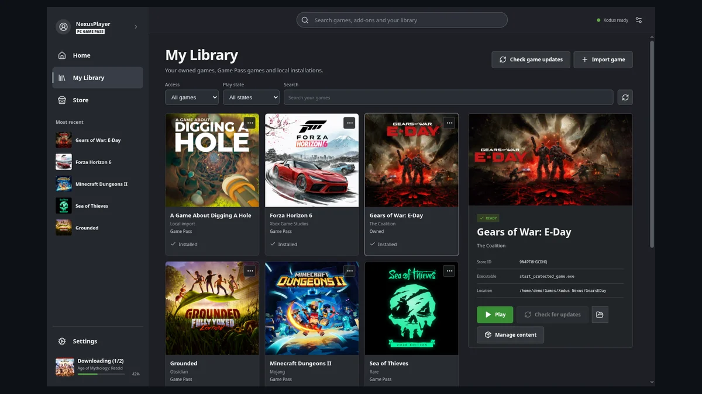Viewport: 702px width, 394px height.
Task: Open the preferences sliders icon near Xodus ready
Action: click(x=639, y=20)
